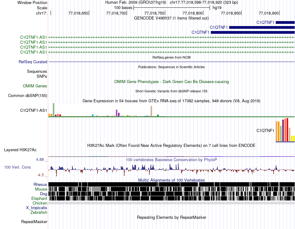The width and height of the screenshot is (295, 229).
Task: Click the GTEx Gene Expression track title
Action: pos(171,101)
